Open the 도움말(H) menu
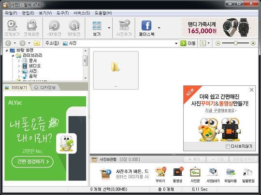The height and width of the screenshot is (195, 261). pyautogui.click(x=103, y=13)
